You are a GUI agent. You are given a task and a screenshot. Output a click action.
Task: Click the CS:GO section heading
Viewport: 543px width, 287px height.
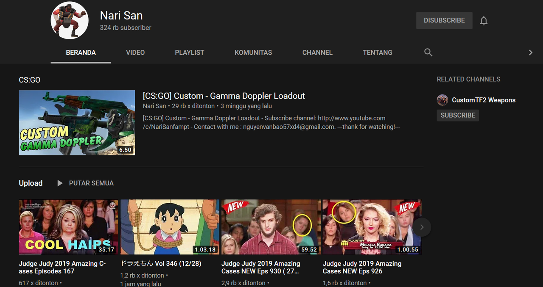30,80
